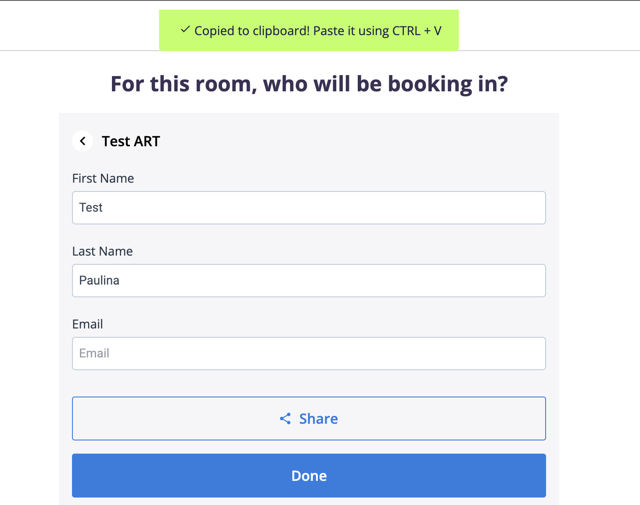Focus the First Name input field
The width and height of the screenshot is (640, 505).
309,208
